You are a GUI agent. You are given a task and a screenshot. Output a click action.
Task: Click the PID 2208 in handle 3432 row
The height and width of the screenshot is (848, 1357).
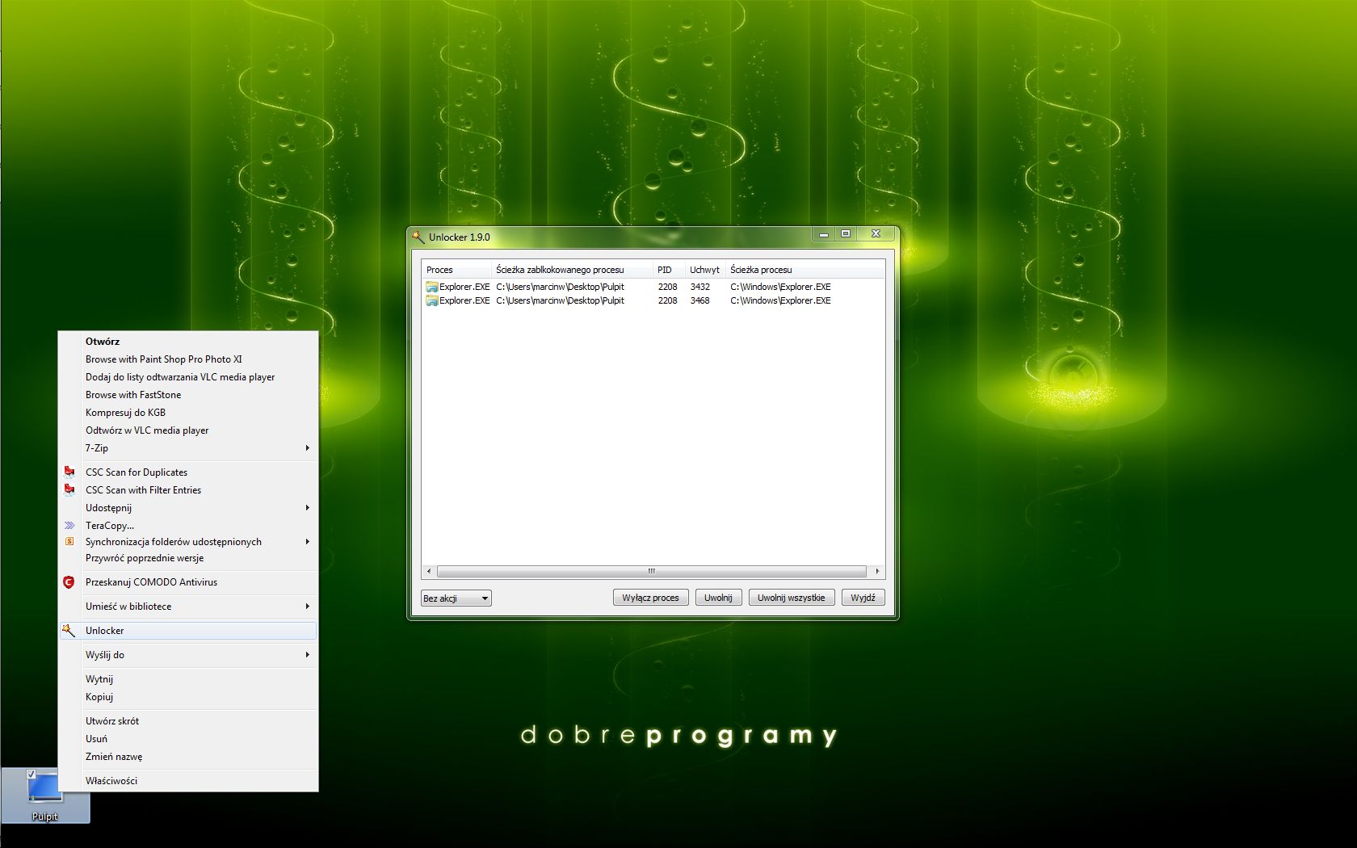point(667,287)
